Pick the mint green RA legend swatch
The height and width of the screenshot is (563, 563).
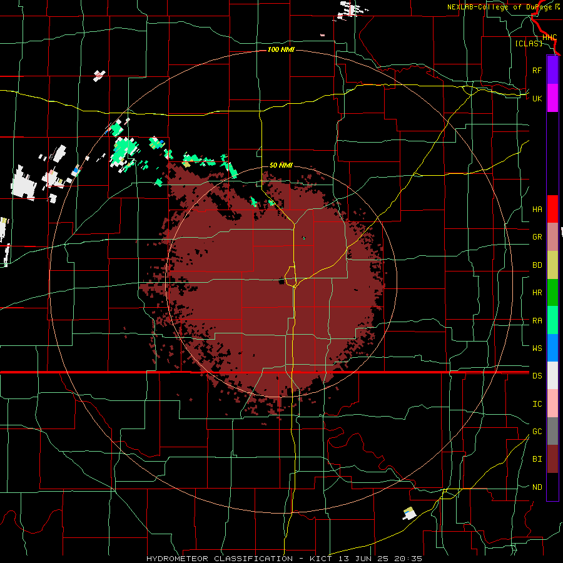(x=552, y=320)
